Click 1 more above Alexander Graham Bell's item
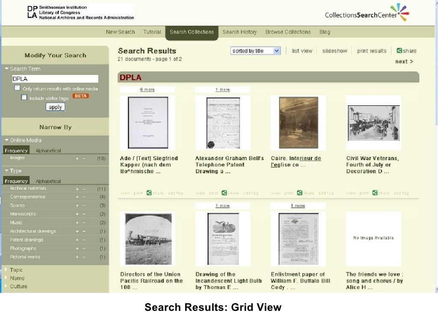 222,89
